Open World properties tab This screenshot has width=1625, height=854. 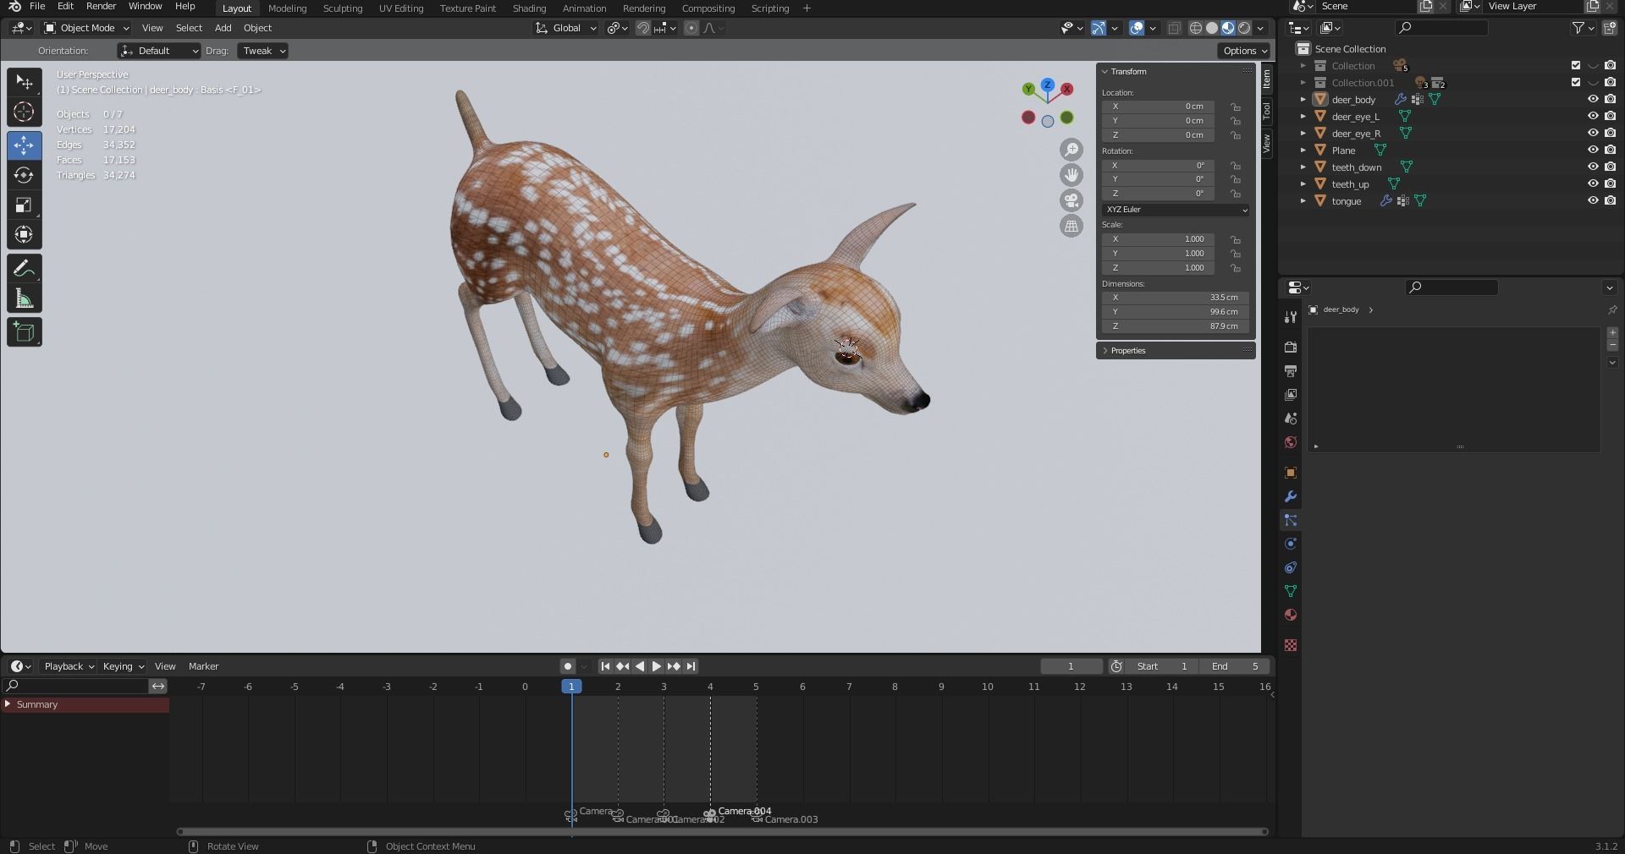click(x=1291, y=442)
